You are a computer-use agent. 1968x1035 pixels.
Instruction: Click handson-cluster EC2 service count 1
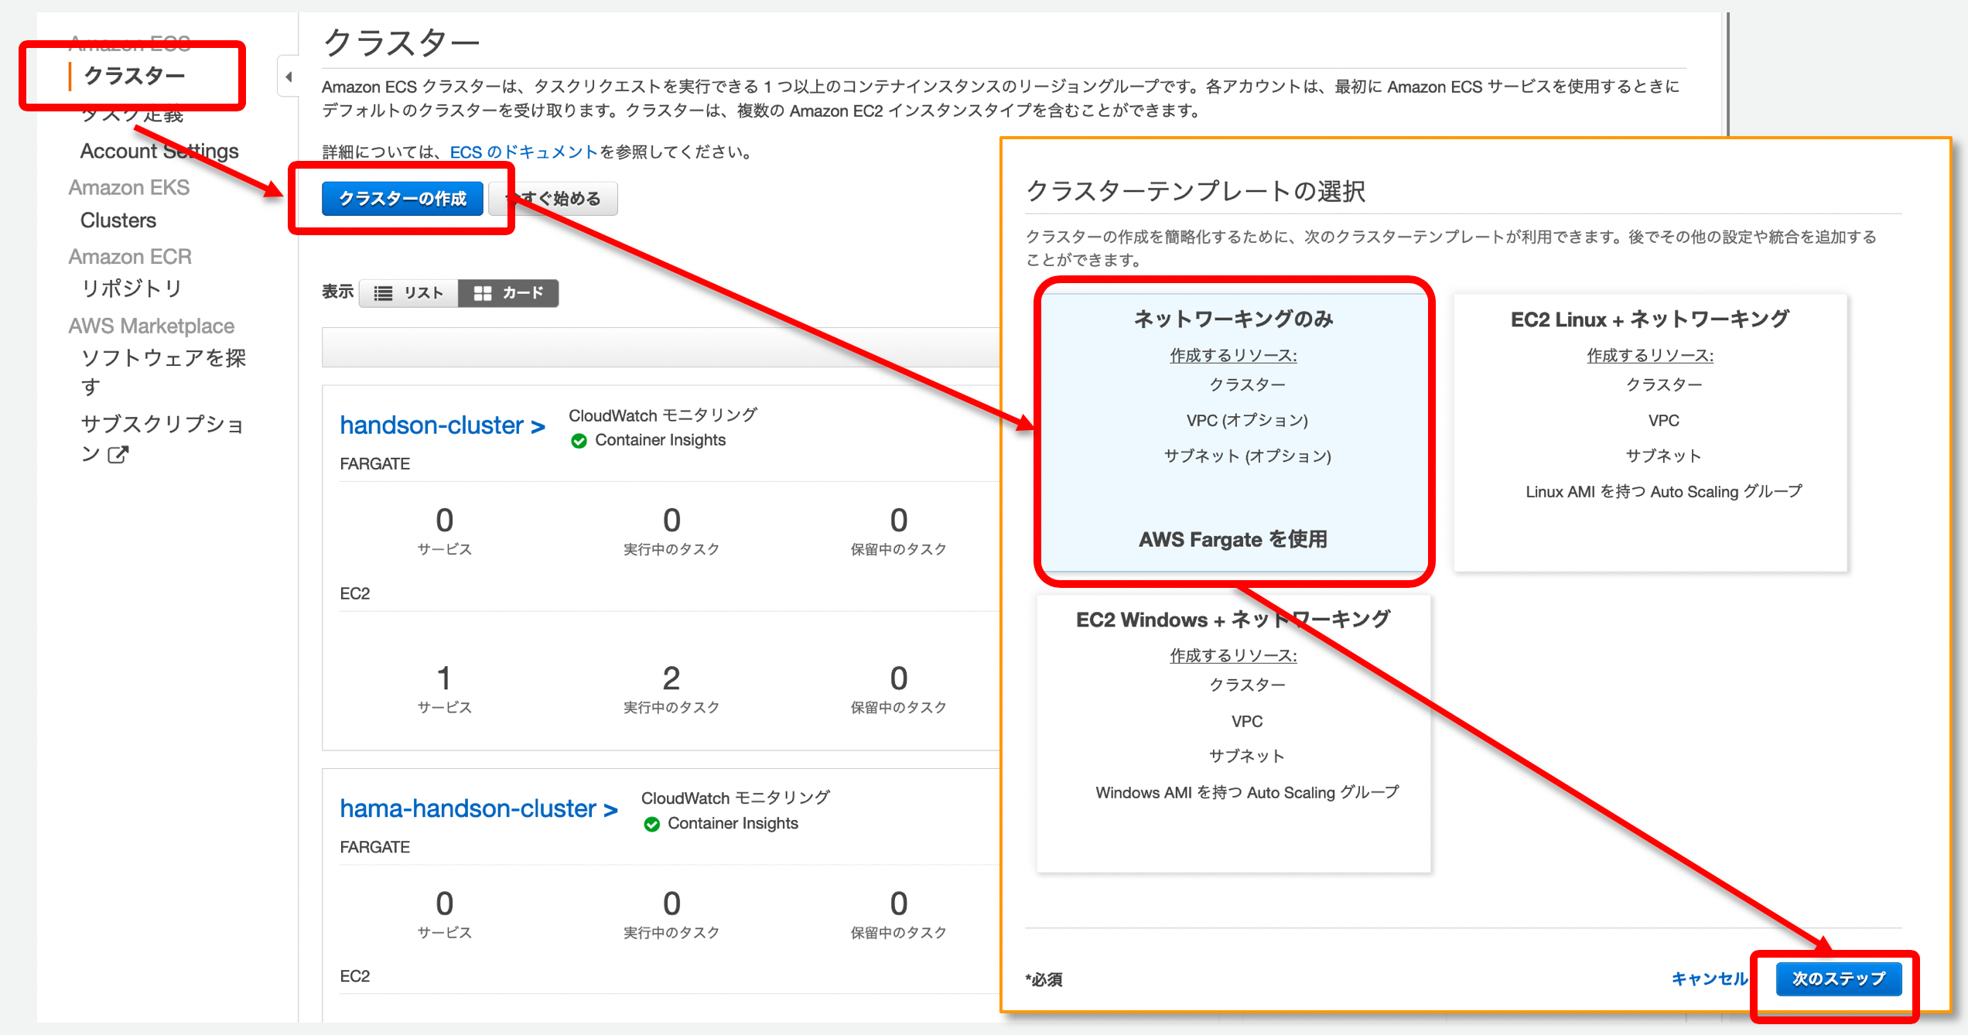click(444, 678)
